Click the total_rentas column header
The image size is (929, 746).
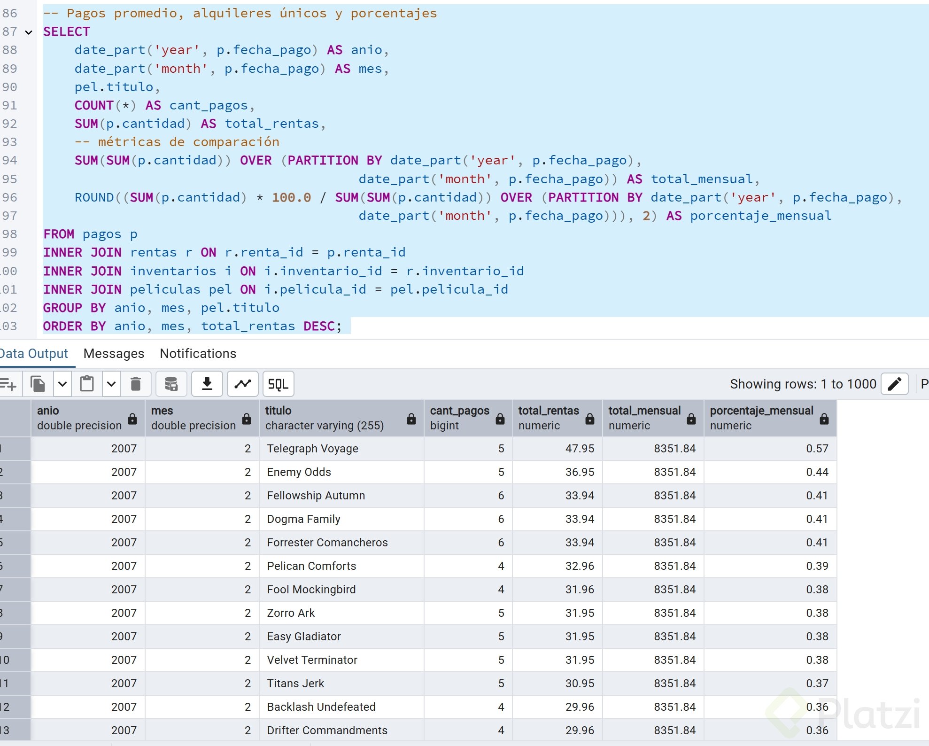(548, 418)
